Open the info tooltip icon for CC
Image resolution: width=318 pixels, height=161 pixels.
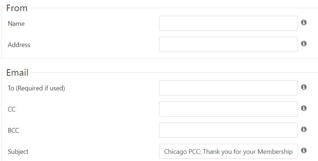[x=304, y=108]
